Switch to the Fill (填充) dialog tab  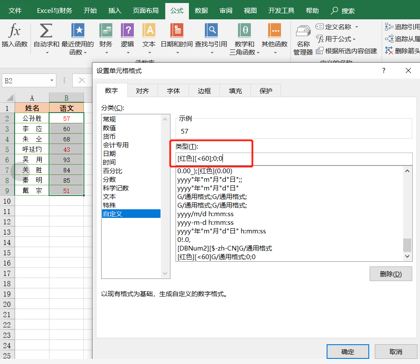235,91
